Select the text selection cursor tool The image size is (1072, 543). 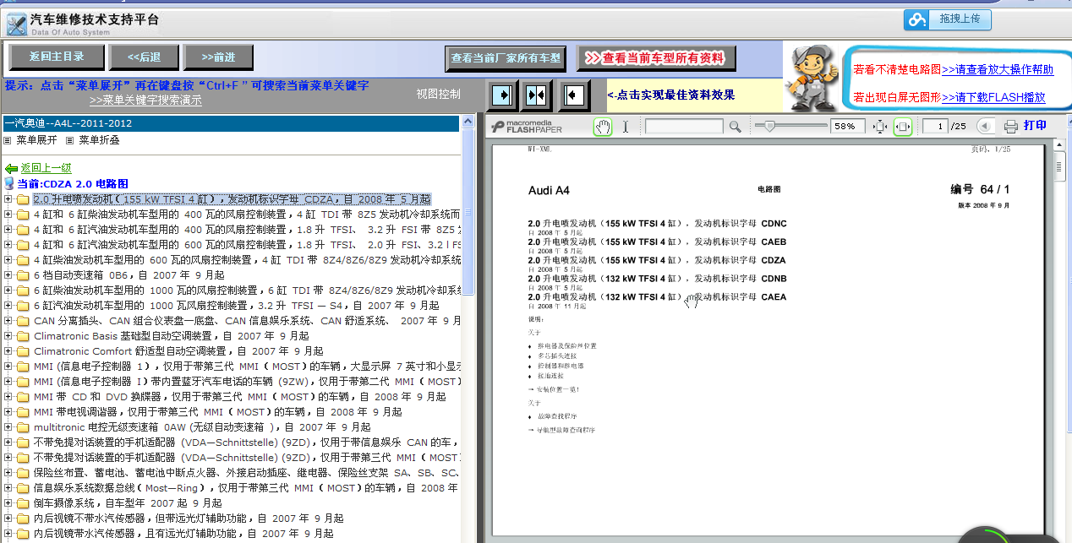(x=626, y=127)
